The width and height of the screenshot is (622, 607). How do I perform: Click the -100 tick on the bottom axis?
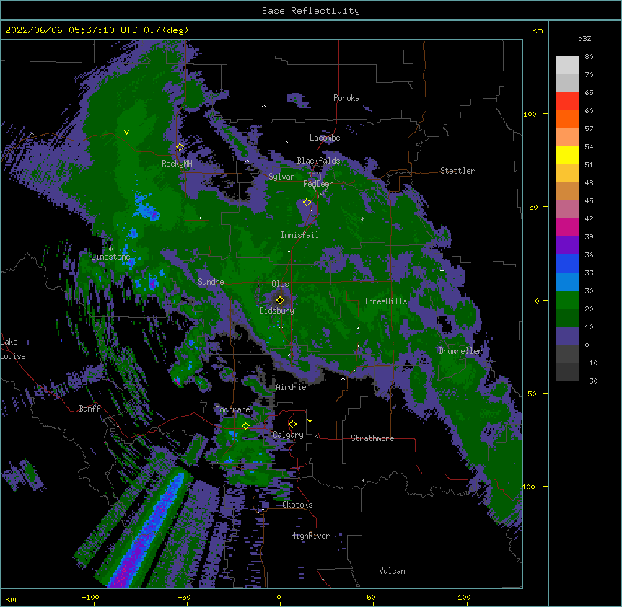(90, 597)
